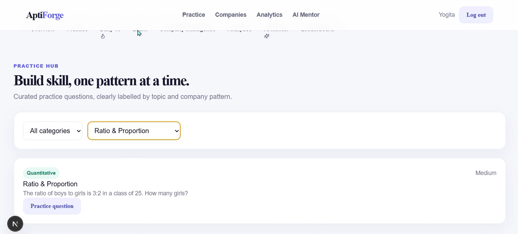Viewport: 518px width, 234px height.
Task: Click the Practice question button
Action: 52,206
